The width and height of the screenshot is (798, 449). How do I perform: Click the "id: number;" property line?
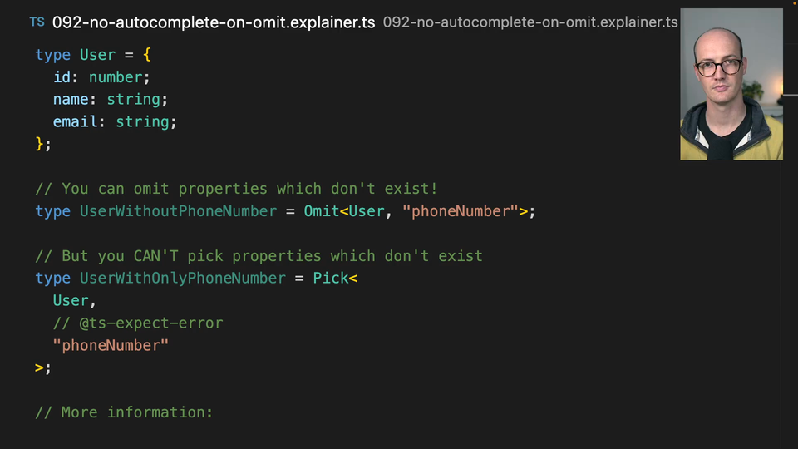pyautogui.click(x=101, y=77)
